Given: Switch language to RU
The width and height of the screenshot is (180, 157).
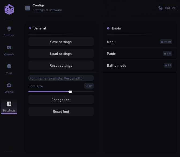Looking at the screenshot, I should (x=174, y=8).
